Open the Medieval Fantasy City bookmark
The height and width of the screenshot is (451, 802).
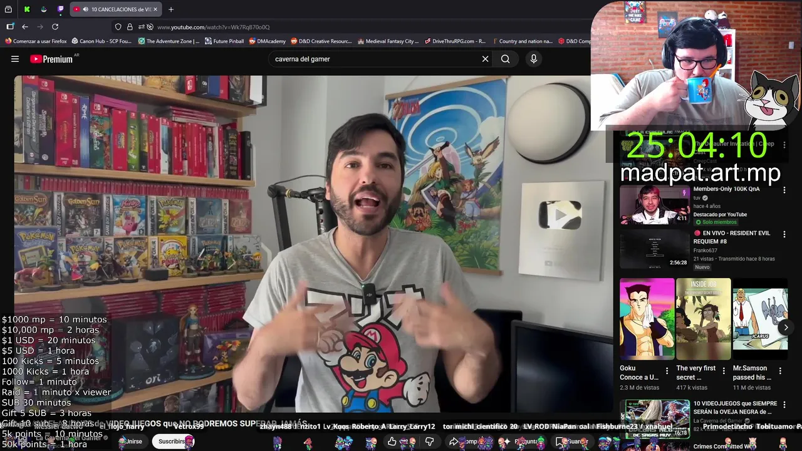pos(388,41)
